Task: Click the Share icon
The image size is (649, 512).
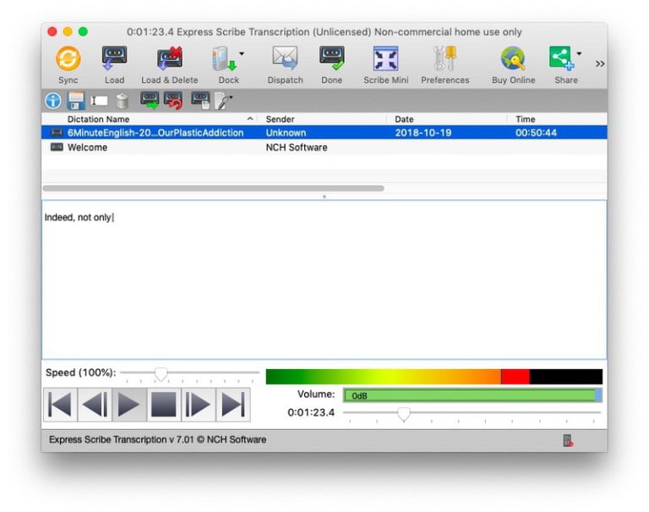Action: coord(561,58)
